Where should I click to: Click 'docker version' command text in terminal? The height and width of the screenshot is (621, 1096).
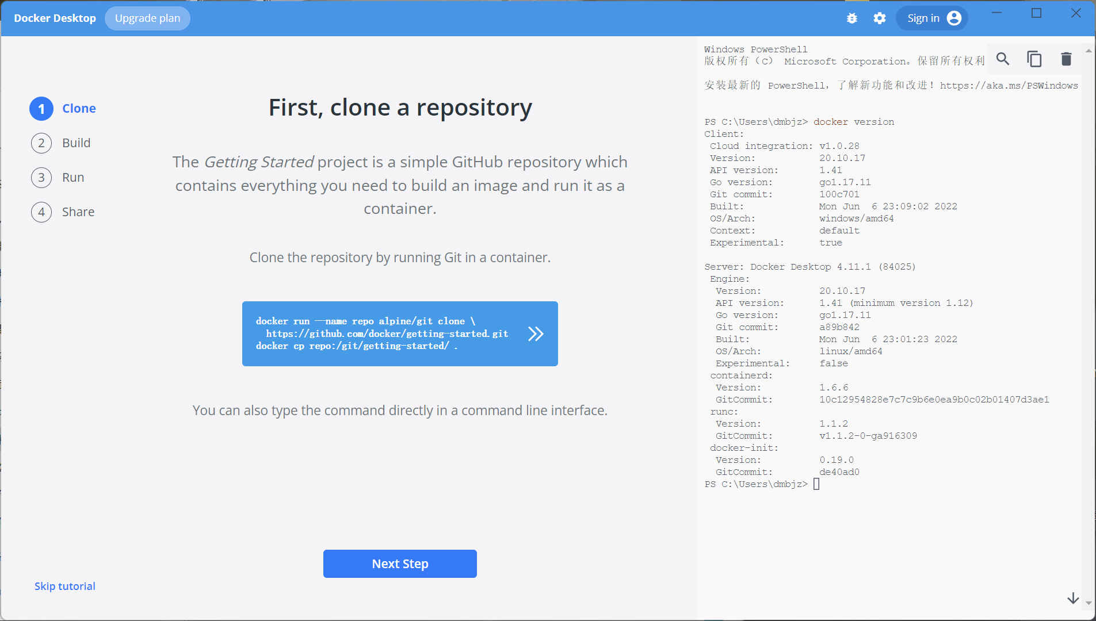(x=854, y=122)
